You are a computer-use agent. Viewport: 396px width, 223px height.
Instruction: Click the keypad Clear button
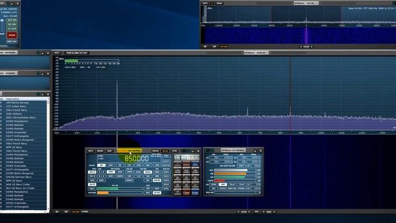click(x=186, y=193)
